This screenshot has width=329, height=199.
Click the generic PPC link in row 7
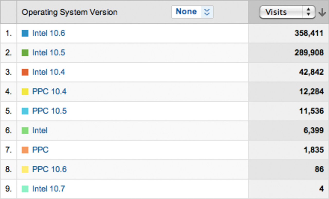coord(40,150)
